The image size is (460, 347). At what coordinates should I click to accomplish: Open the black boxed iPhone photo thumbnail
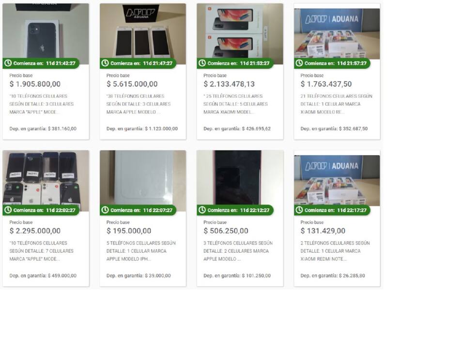pos(46,34)
